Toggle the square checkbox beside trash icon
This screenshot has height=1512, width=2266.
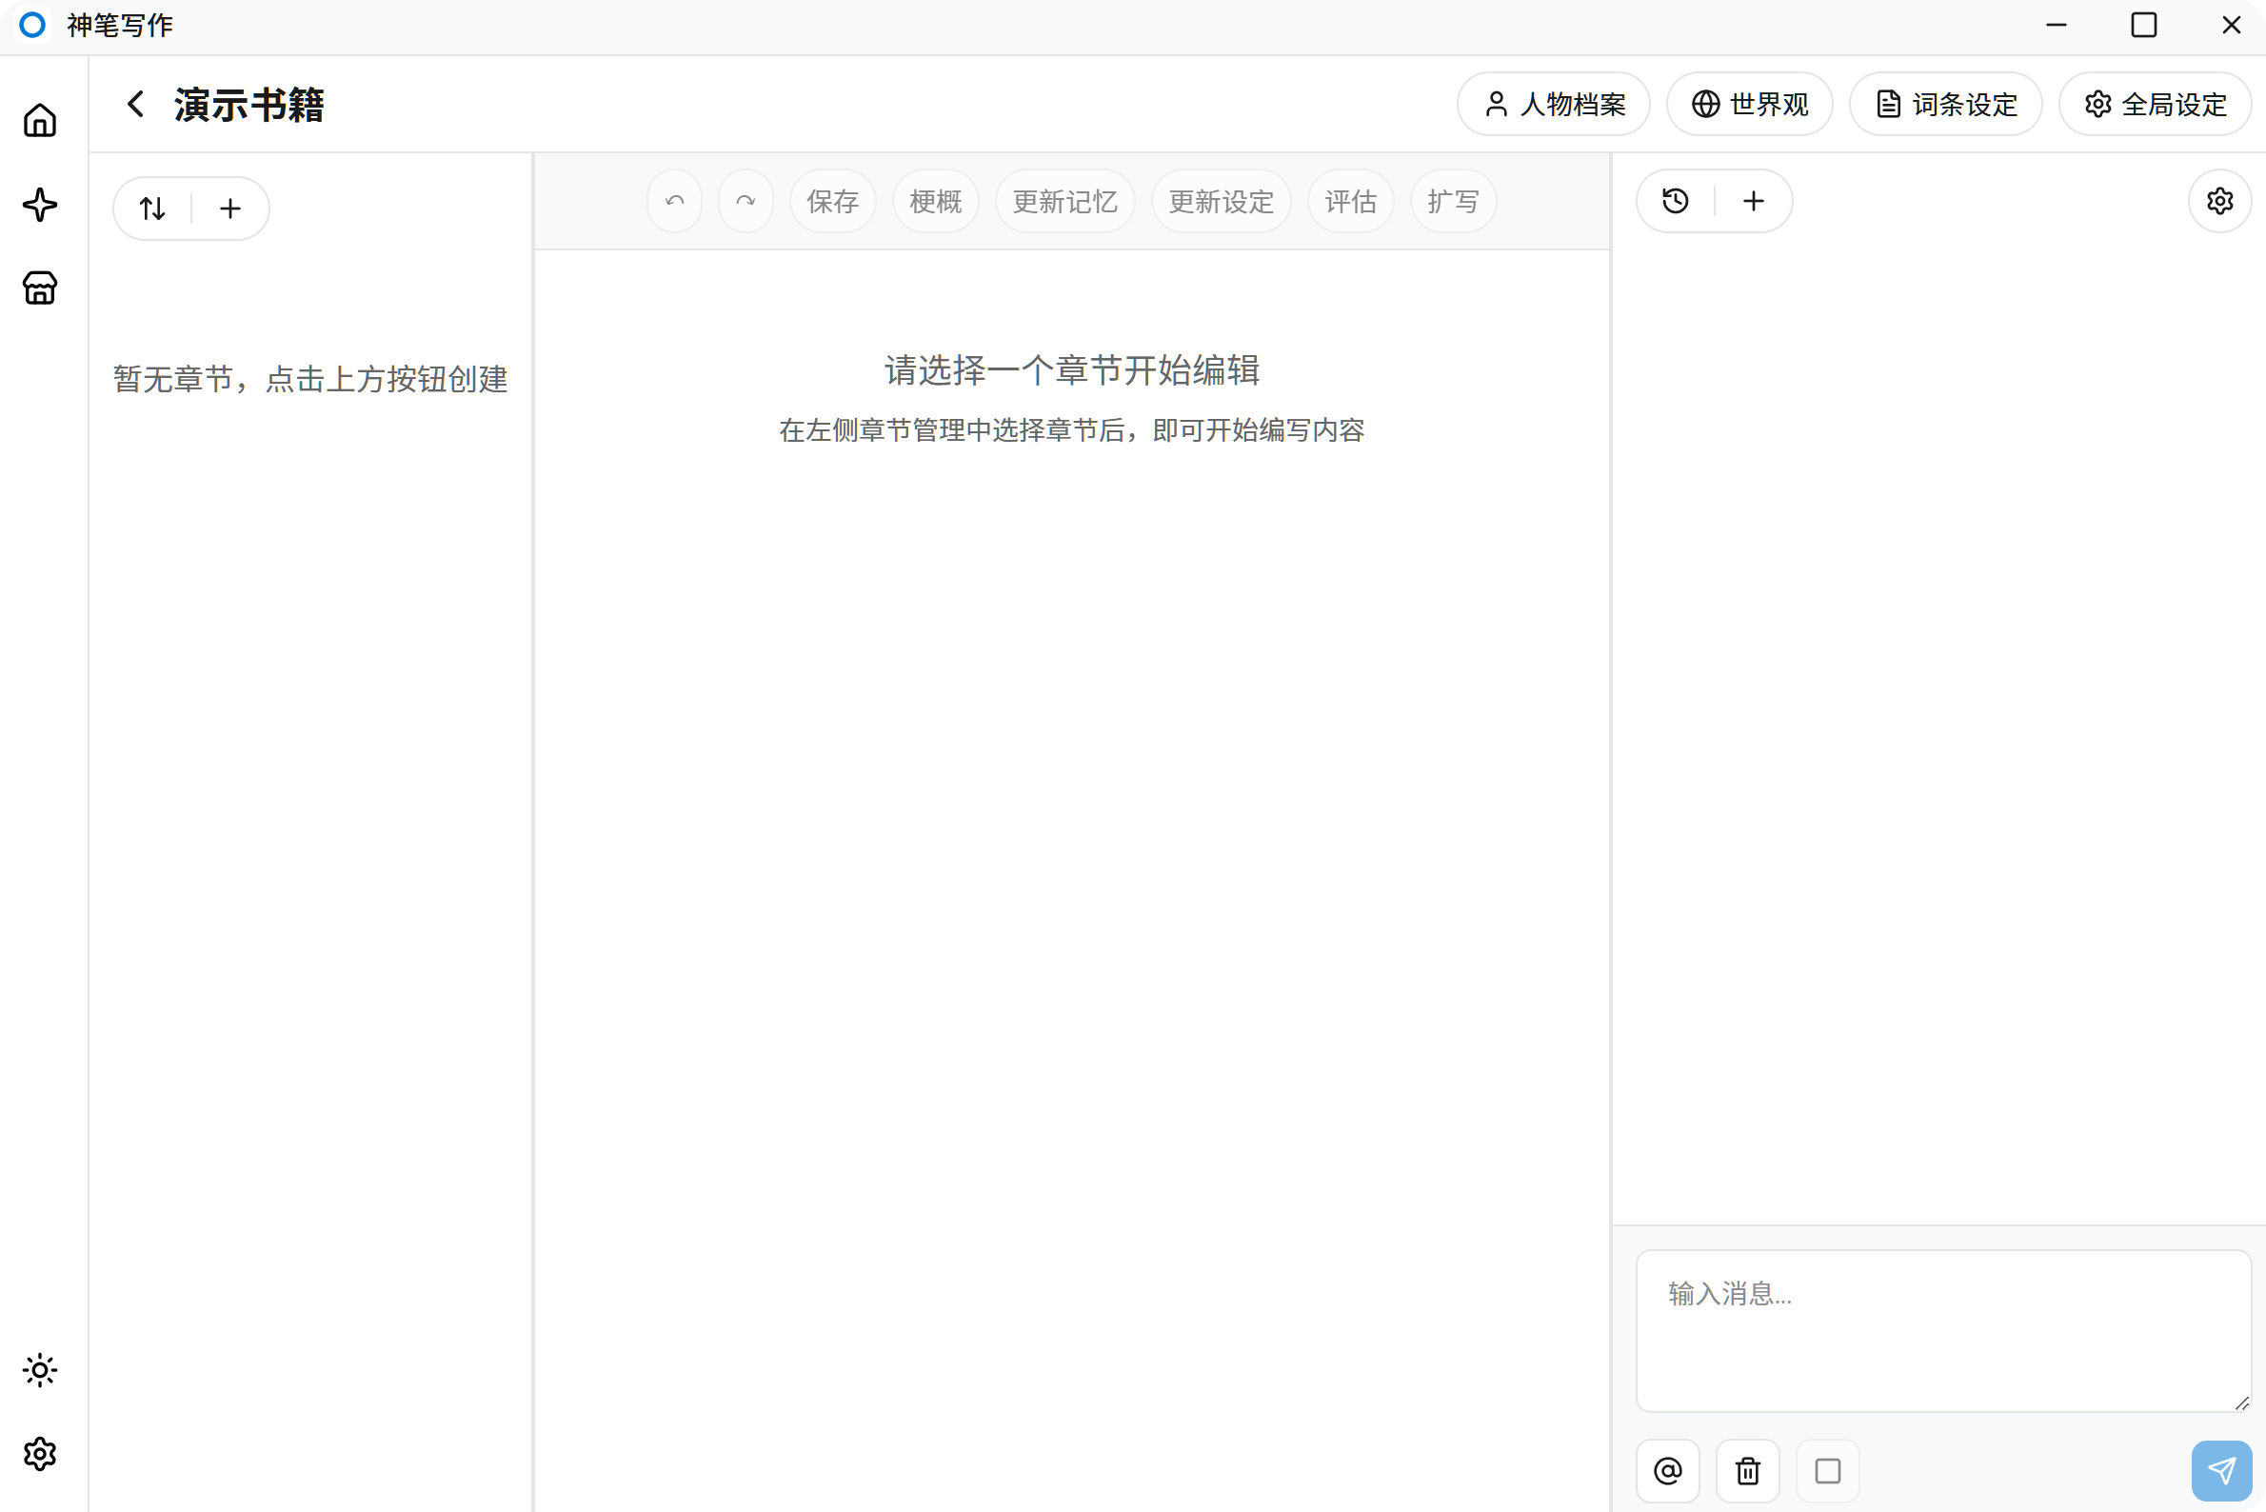click(1827, 1470)
